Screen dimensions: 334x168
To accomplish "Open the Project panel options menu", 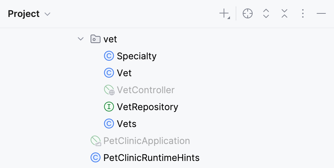I will (303, 14).
